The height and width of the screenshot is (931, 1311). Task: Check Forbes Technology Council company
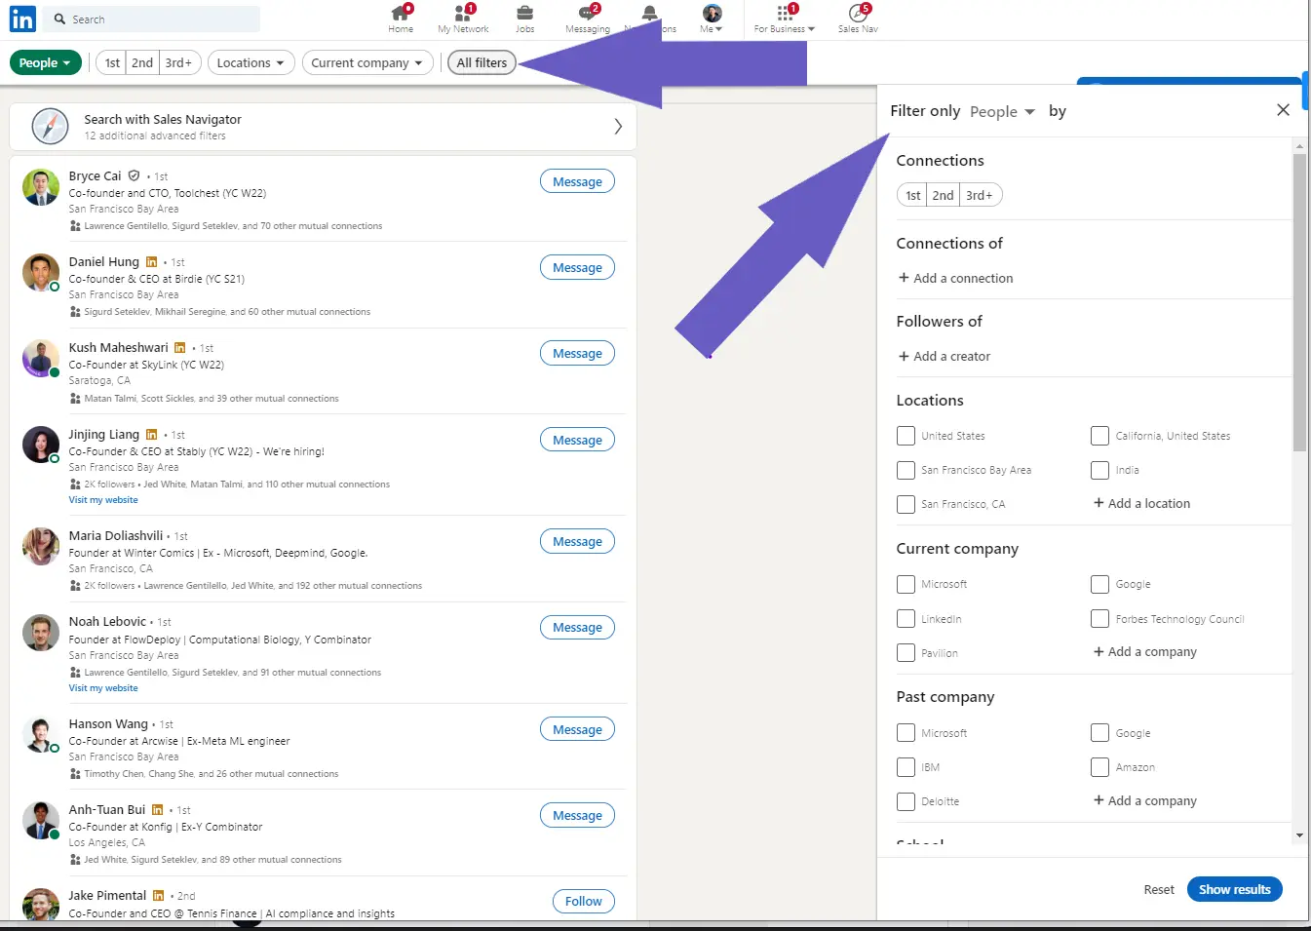(1099, 619)
